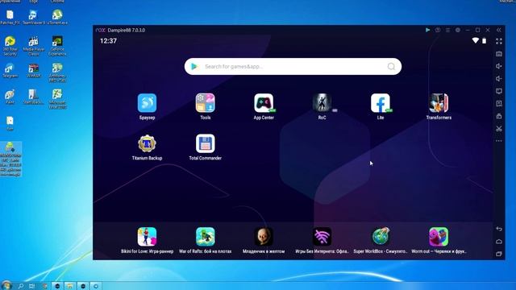Click the taskbar search magnifier
The width and height of the screenshot is (516, 290).
(x=21, y=286)
